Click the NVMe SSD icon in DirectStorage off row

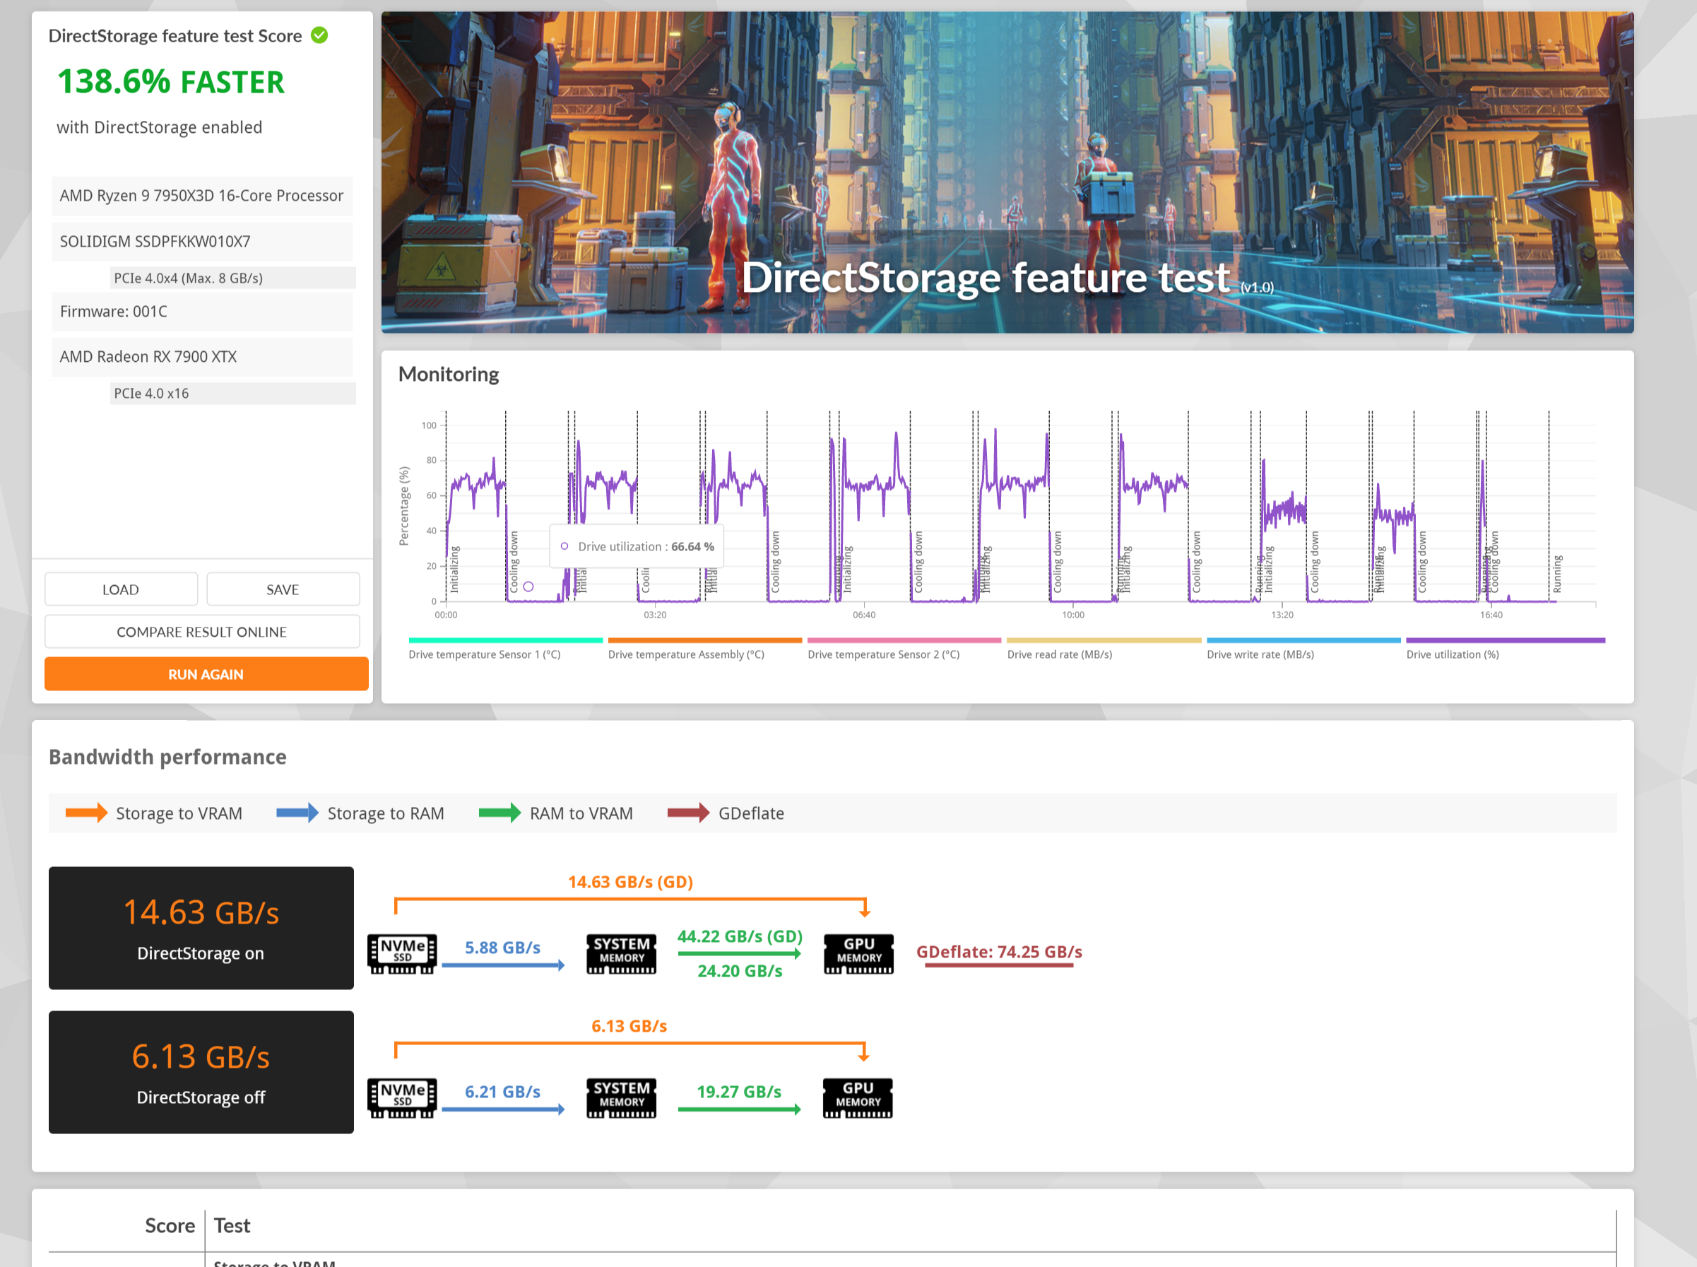click(402, 1097)
